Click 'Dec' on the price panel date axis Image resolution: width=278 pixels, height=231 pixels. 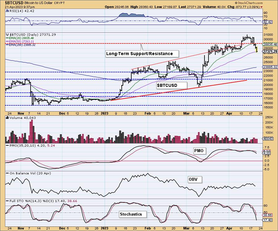62,113
